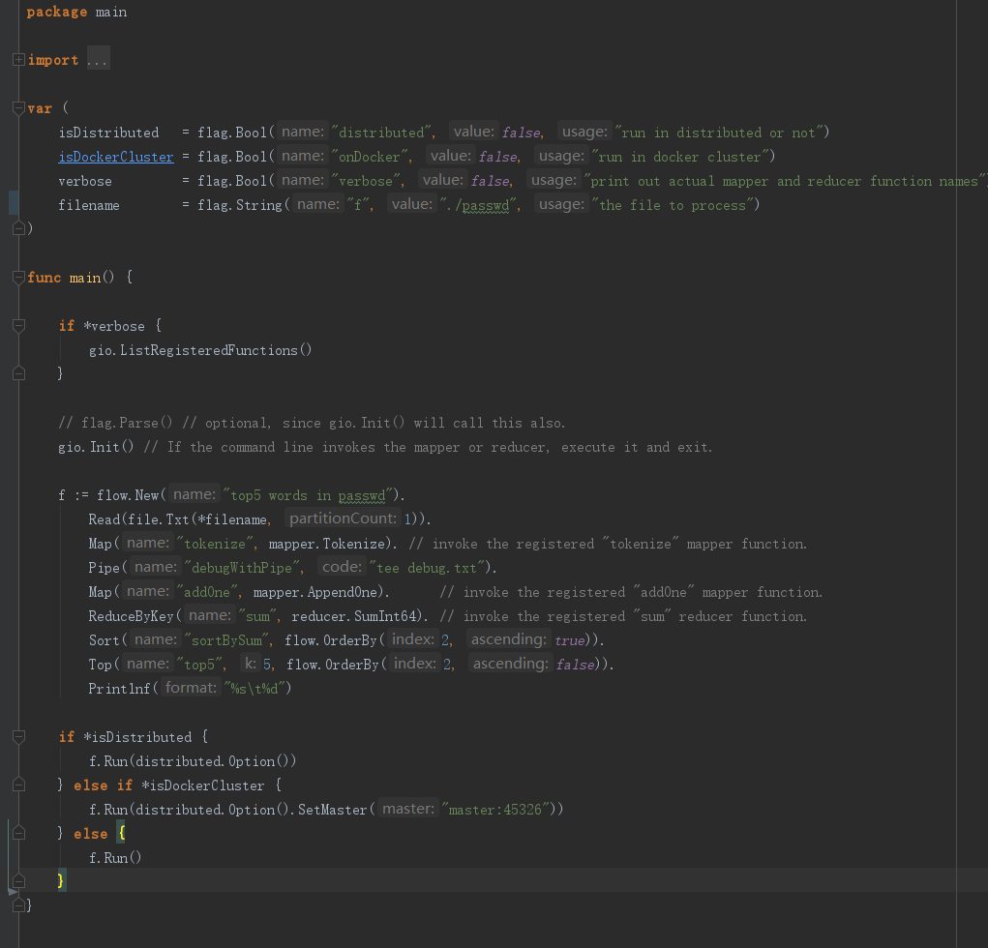Image resolution: width=988 pixels, height=948 pixels.
Task: Click the partitionCount inlay hint
Action: coord(343,518)
